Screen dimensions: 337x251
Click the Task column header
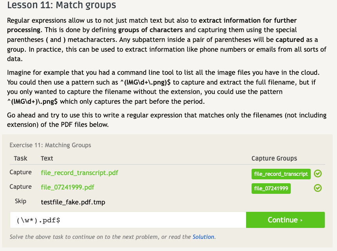click(20, 159)
